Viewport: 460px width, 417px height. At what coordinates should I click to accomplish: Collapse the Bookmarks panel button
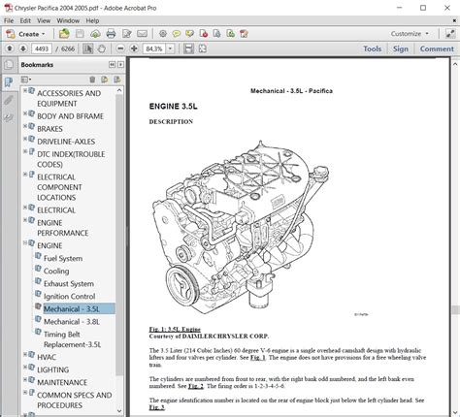pyautogui.click(x=112, y=65)
